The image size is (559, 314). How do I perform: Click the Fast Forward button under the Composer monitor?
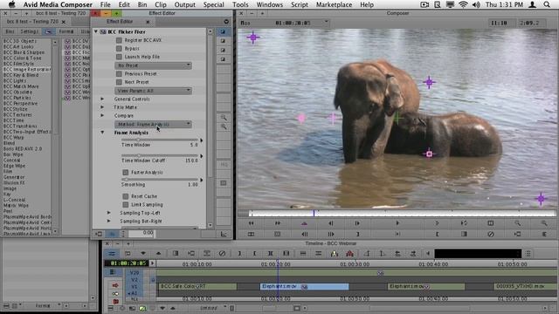pyautogui.click(x=278, y=223)
